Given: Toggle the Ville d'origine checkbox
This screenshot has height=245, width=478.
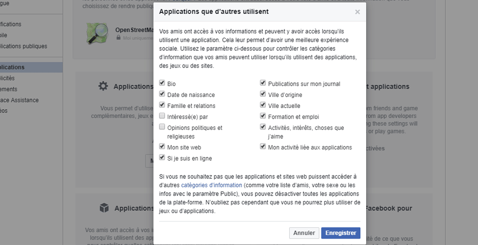Looking at the screenshot, I should point(263,94).
